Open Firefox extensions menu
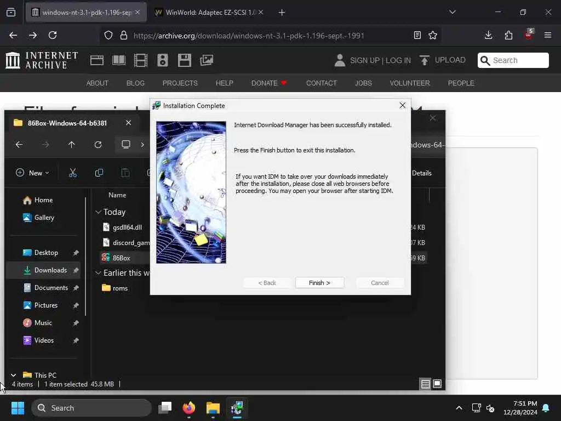This screenshot has height=421, width=561. click(x=508, y=35)
